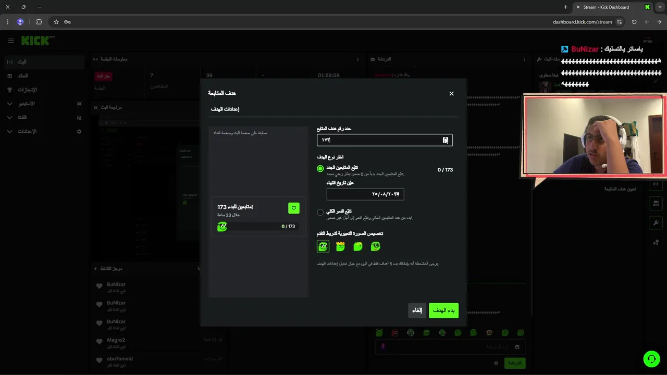Open the browser profile avatar icon

coord(20,22)
